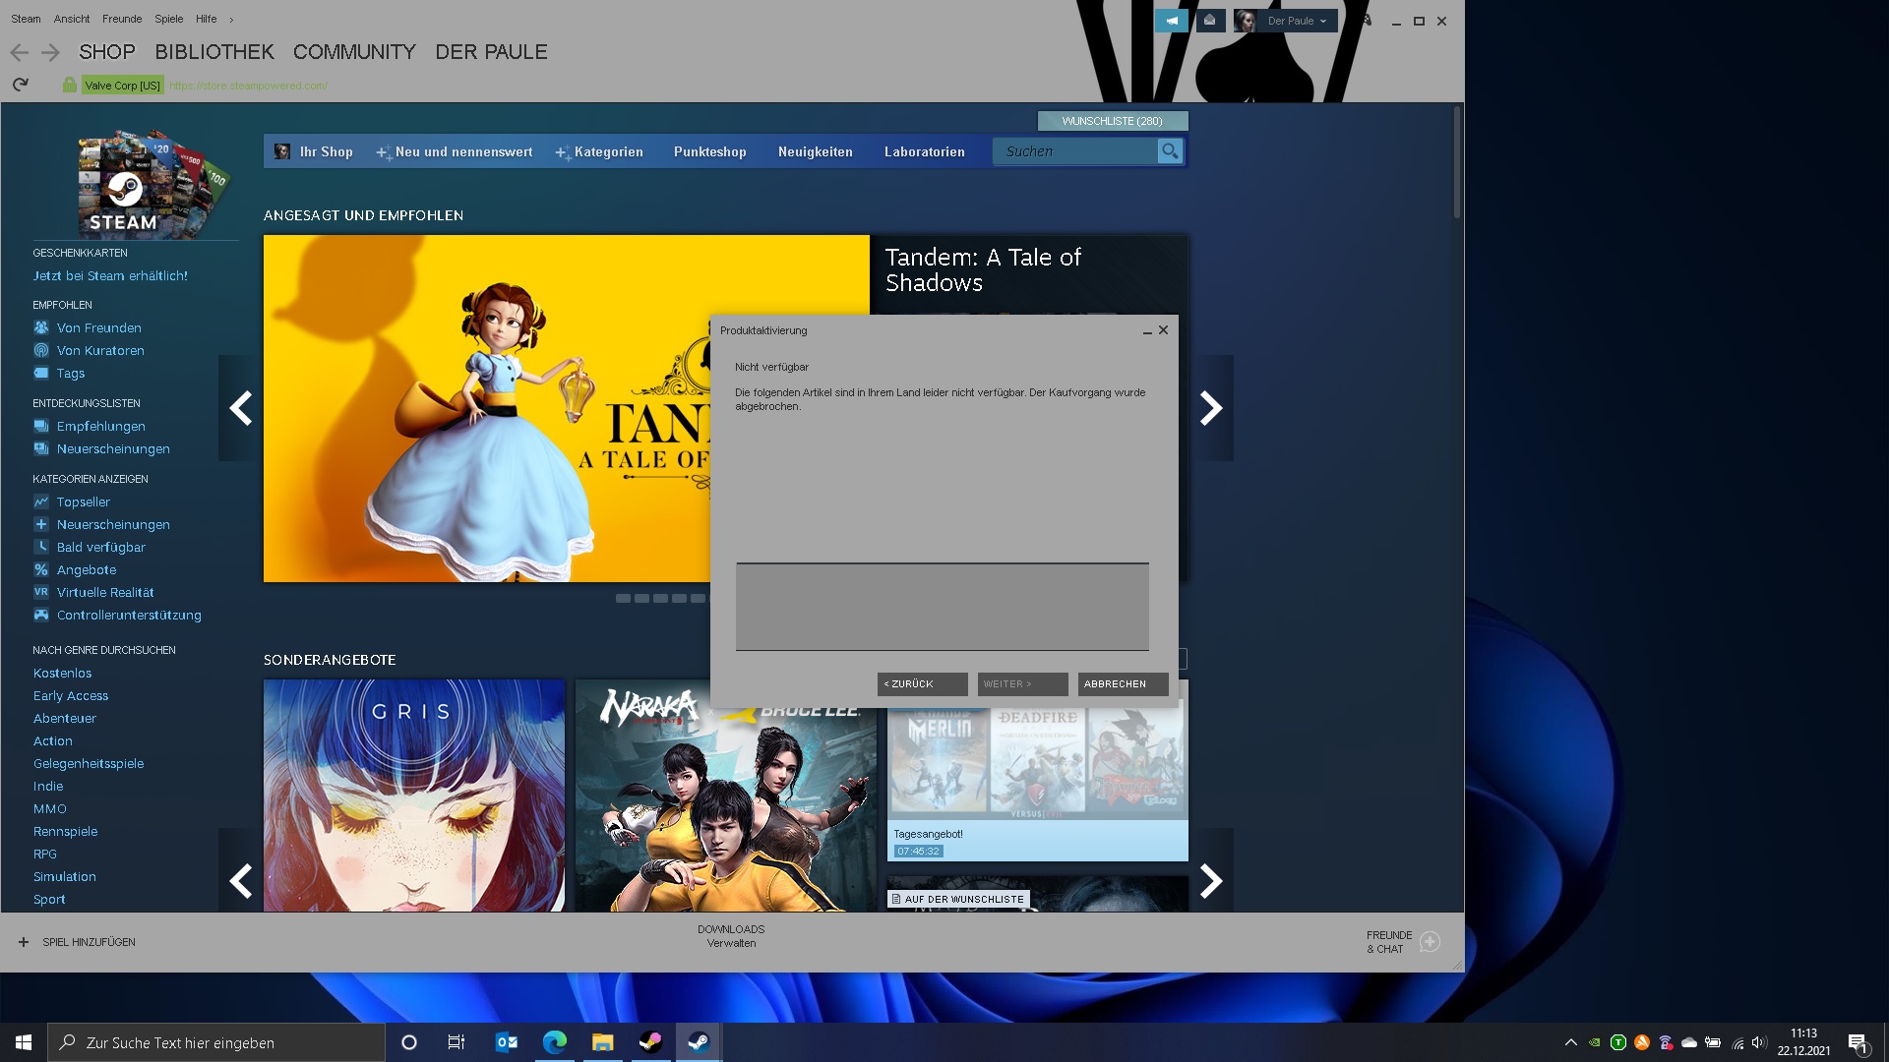Switch to the BIBLIOTHEK tab

[214, 52]
